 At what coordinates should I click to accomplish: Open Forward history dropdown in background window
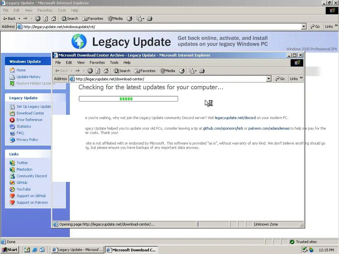tap(31, 19)
